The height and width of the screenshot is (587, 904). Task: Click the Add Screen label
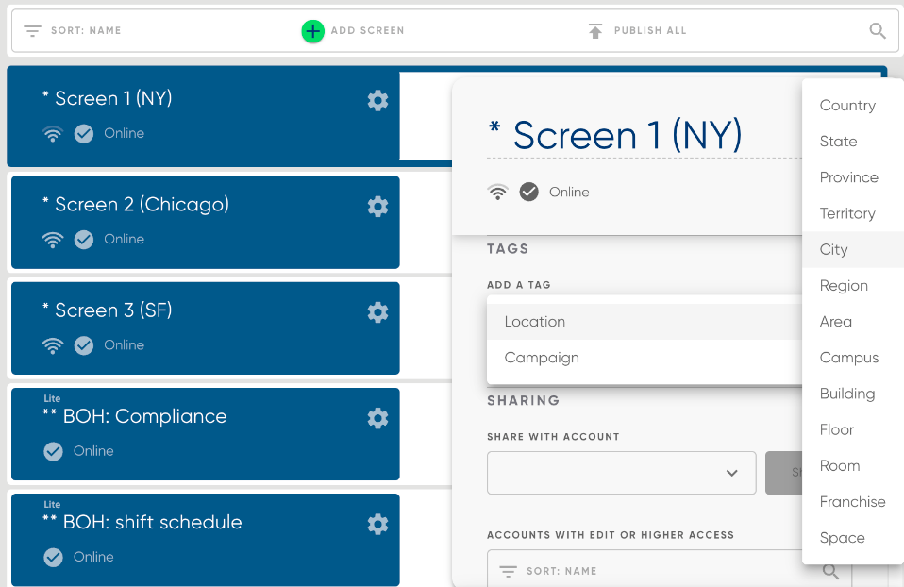pyautogui.click(x=367, y=30)
